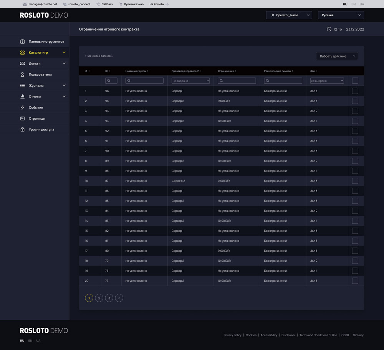The width and height of the screenshot is (384, 350).
Task: Tick the checkbox for row with ID 87
Action: (355, 181)
